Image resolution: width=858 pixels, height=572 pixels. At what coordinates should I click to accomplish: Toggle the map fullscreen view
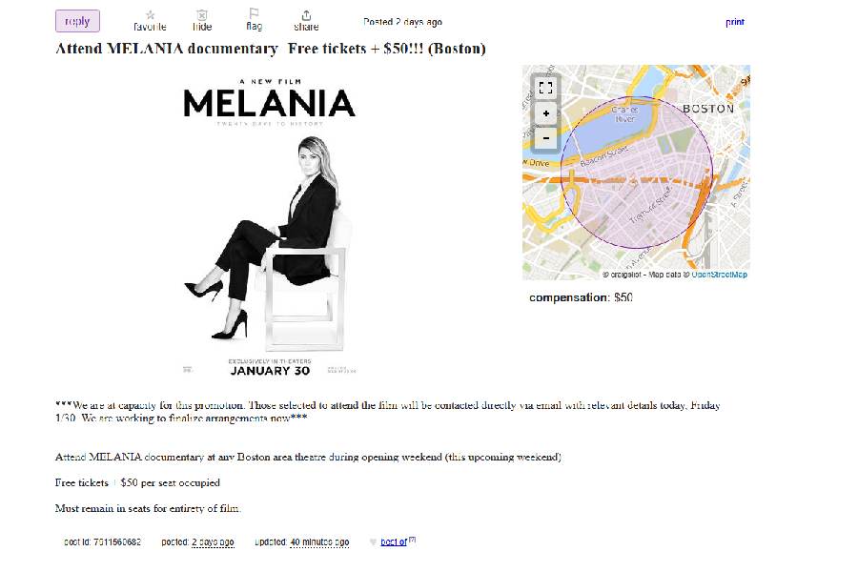(x=545, y=88)
